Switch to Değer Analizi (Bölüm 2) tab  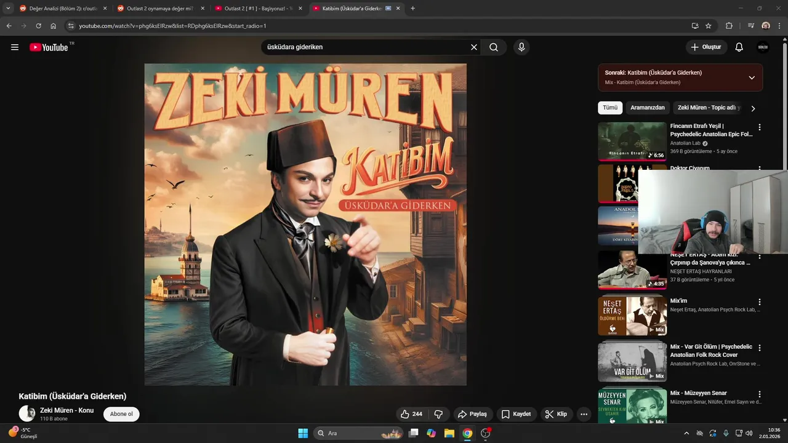(x=62, y=9)
